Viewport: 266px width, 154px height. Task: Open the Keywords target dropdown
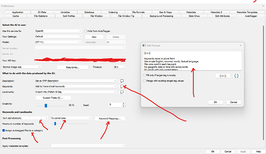pyautogui.click(x=76, y=86)
